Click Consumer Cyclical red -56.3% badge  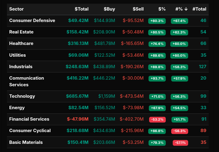coord(180,131)
